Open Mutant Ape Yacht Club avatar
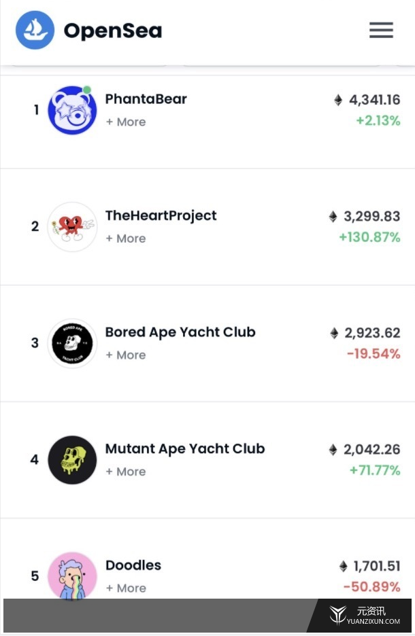 72,460
